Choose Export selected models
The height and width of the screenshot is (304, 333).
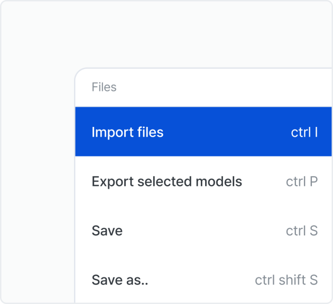pyautogui.click(x=166, y=182)
